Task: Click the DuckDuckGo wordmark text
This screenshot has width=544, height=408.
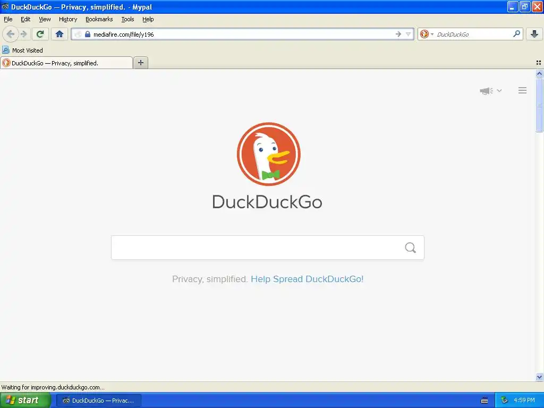Action: pos(267,202)
